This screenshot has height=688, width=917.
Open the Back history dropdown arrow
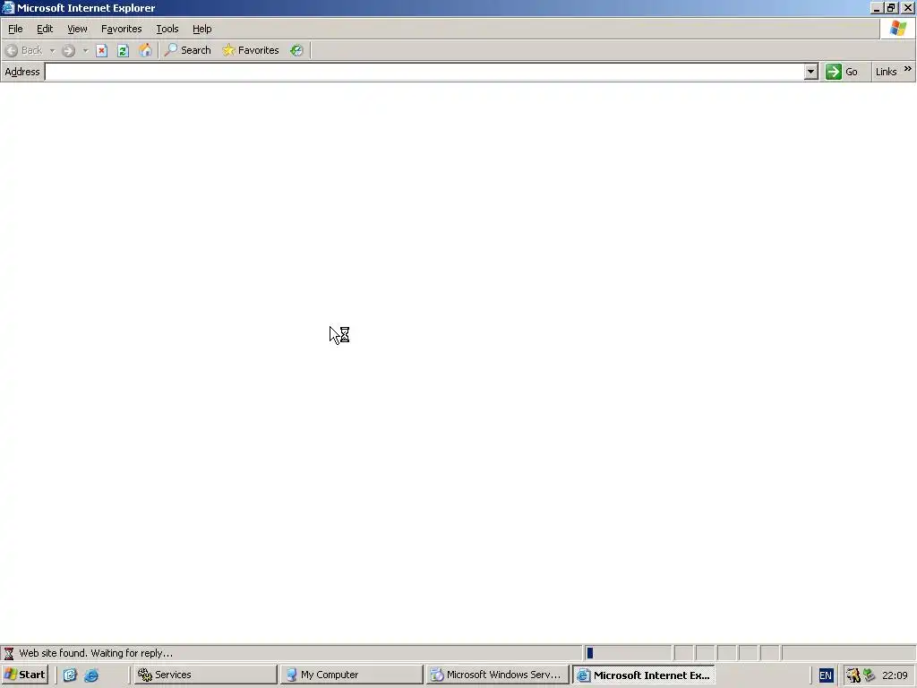[x=52, y=50]
